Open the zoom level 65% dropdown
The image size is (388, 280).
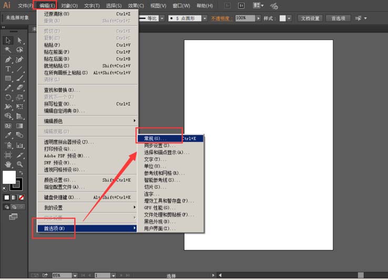(75, 275)
